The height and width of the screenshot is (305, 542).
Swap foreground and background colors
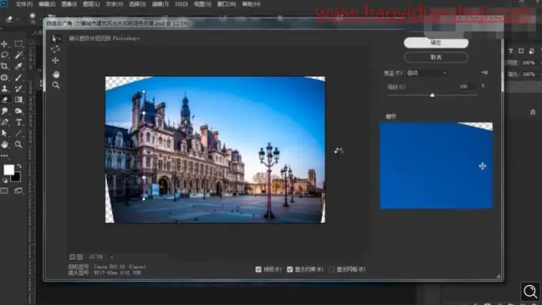pyautogui.click(x=19, y=167)
